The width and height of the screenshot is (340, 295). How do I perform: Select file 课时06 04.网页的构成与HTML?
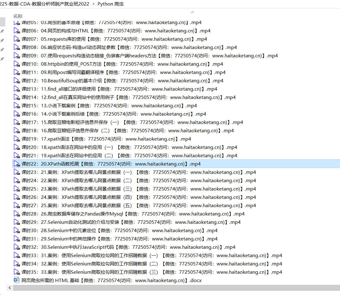click(116, 31)
